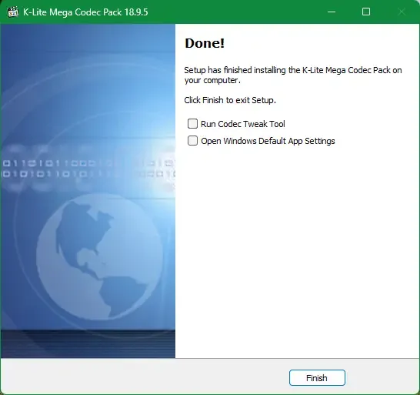The height and width of the screenshot is (395, 420).
Task: Click Finish to exit Setup
Action: click(317, 378)
